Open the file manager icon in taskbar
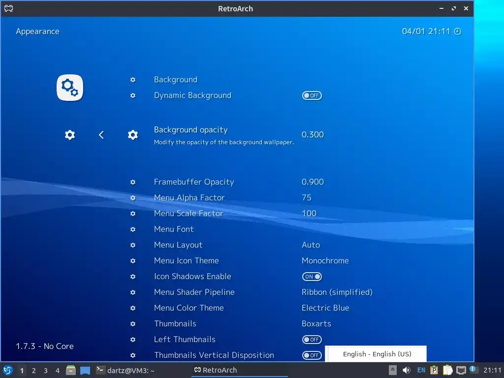Screen dimensions: 504x378 pos(71,370)
